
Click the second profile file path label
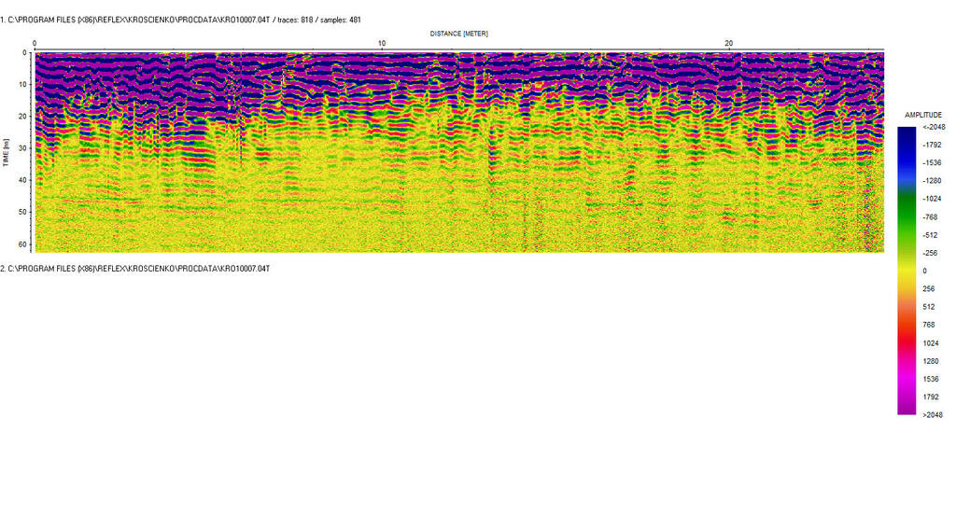tap(134, 269)
